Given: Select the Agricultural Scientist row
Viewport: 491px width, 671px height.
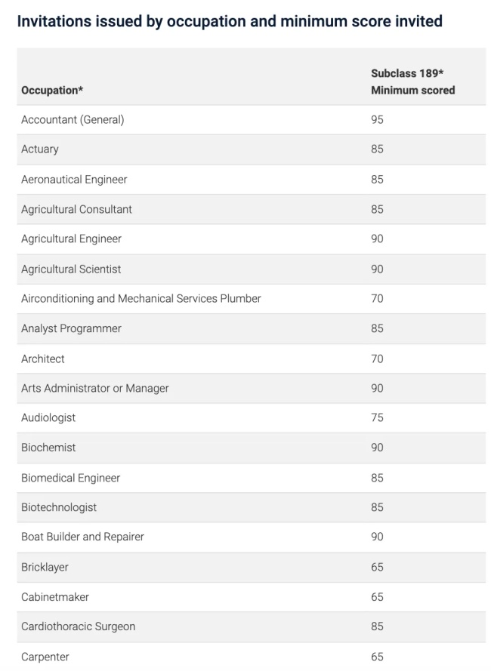Looking at the screenshot, I should [x=251, y=269].
